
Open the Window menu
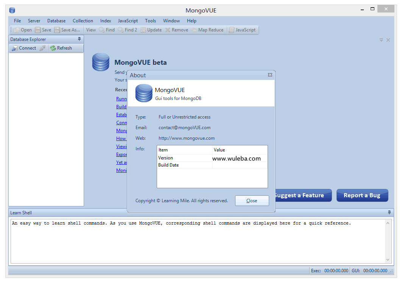[171, 21]
